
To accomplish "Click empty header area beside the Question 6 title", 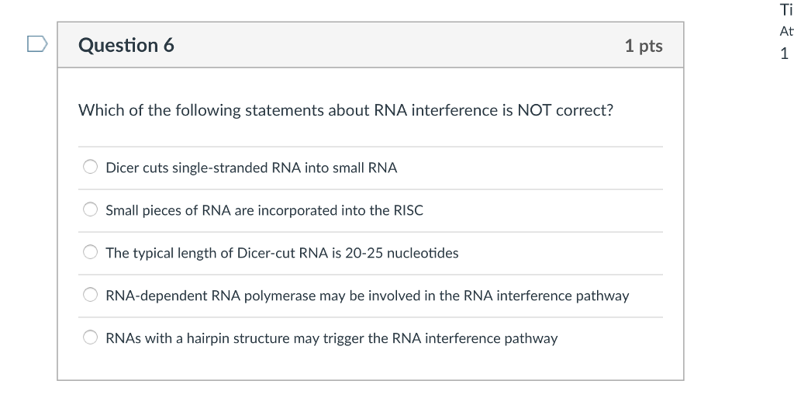I will (x=388, y=45).
